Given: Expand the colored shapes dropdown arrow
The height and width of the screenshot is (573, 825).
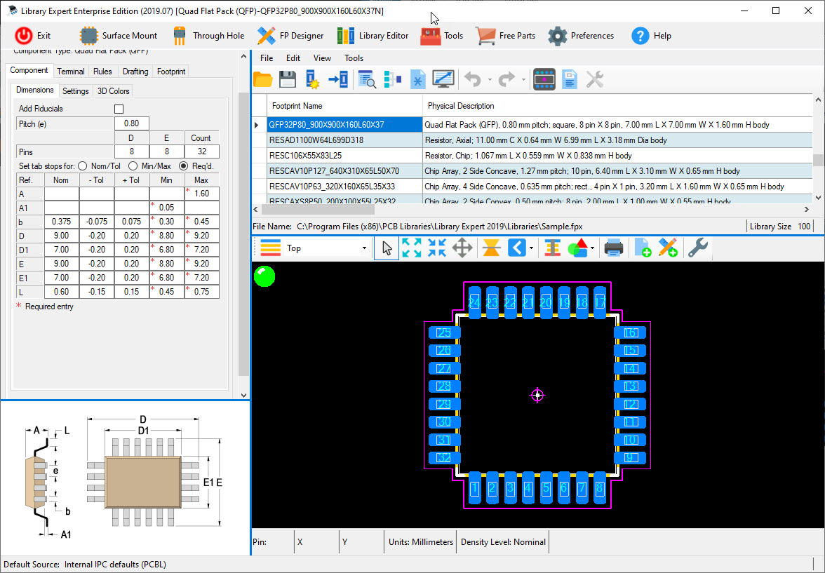Looking at the screenshot, I should pos(592,248).
